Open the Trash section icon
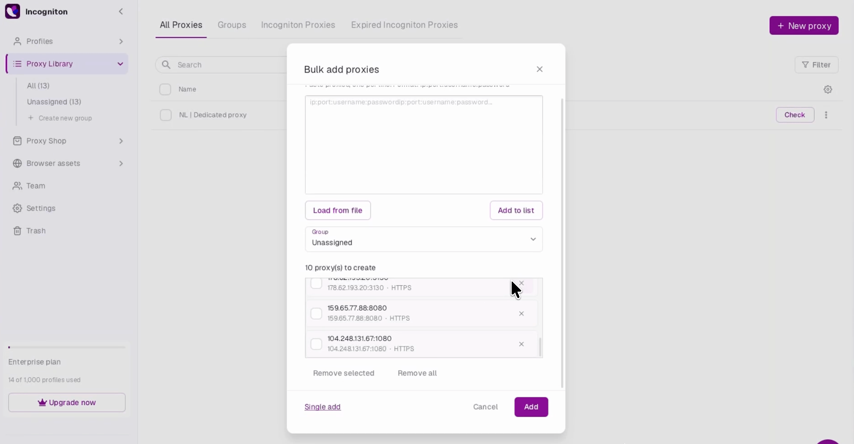 (x=17, y=231)
